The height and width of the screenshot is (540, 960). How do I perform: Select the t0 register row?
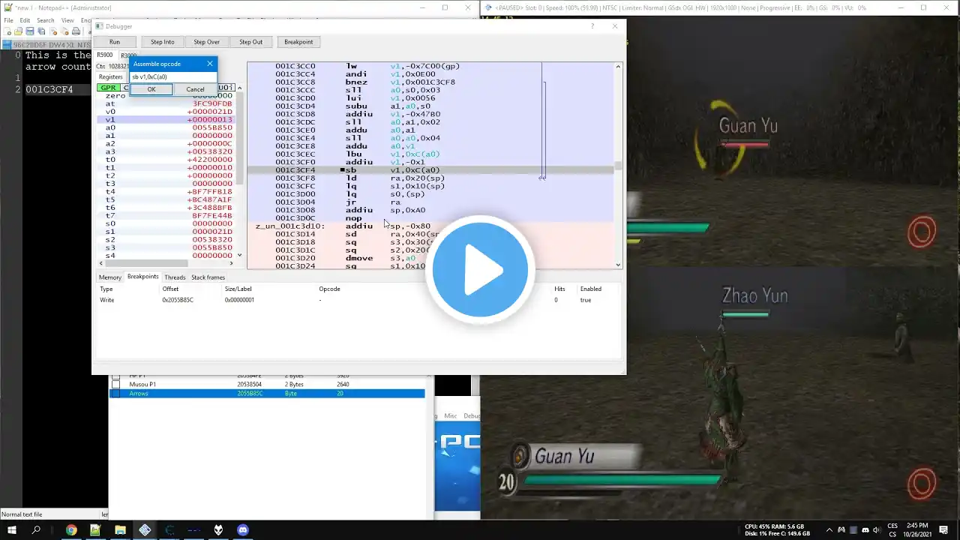(166, 160)
